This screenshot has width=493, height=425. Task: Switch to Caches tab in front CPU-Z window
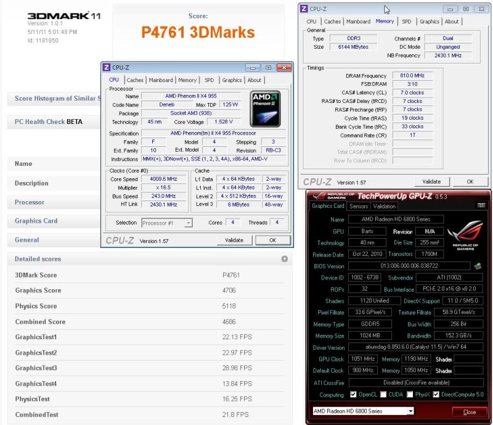[x=135, y=80]
